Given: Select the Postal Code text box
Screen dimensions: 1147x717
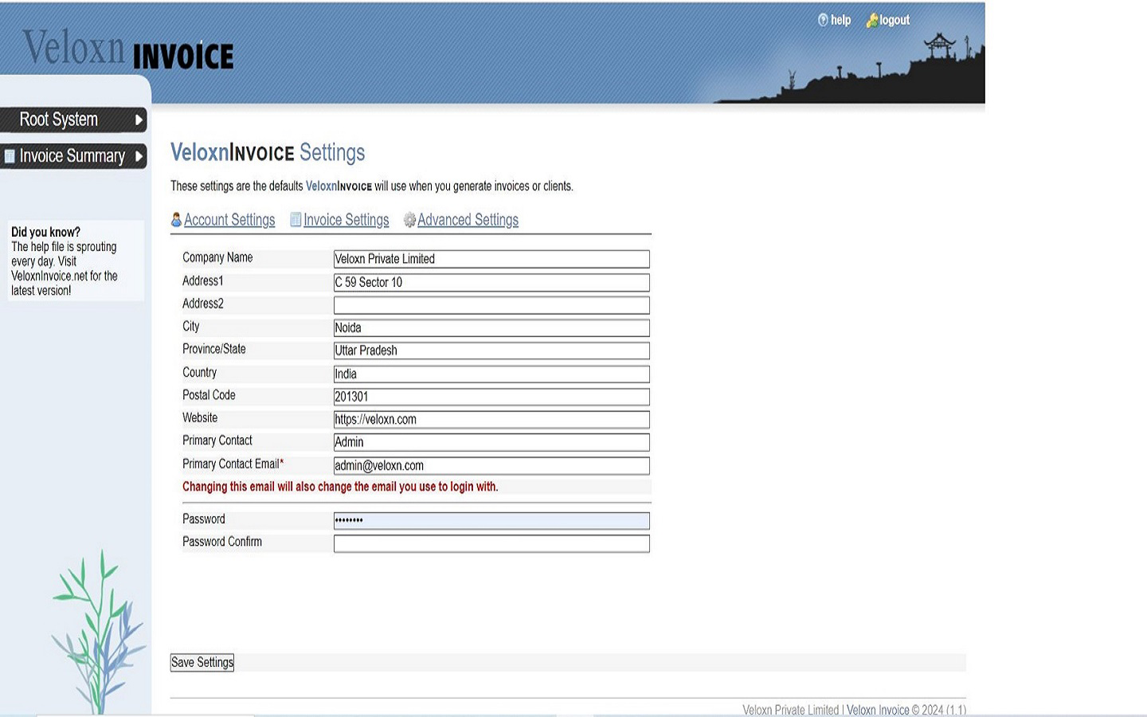Looking at the screenshot, I should point(491,397).
